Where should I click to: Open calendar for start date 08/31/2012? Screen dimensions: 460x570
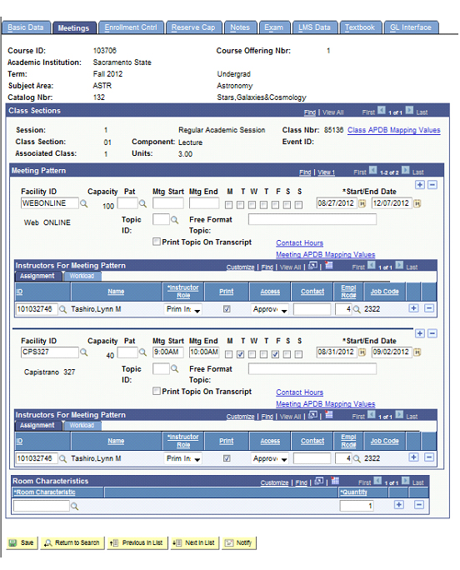[362, 352]
